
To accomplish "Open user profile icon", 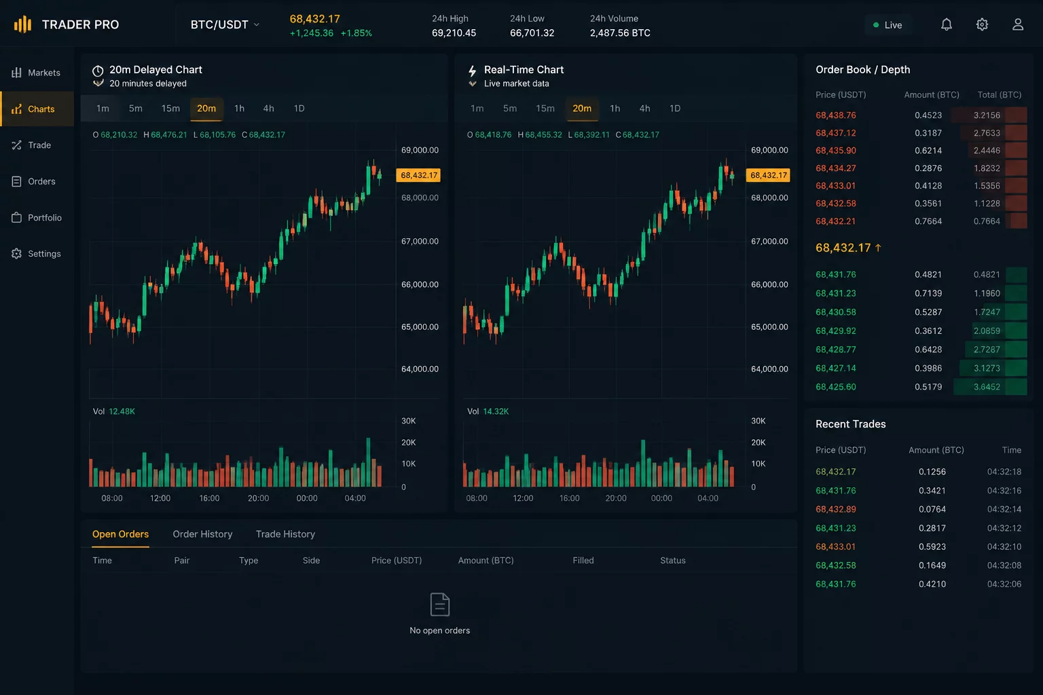I will (1017, 24).
